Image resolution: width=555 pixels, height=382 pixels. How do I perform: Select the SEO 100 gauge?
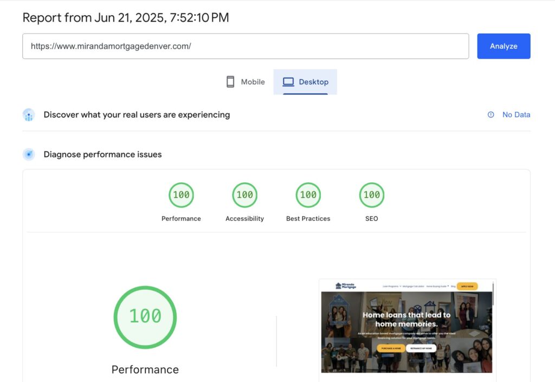pos(372,195)
